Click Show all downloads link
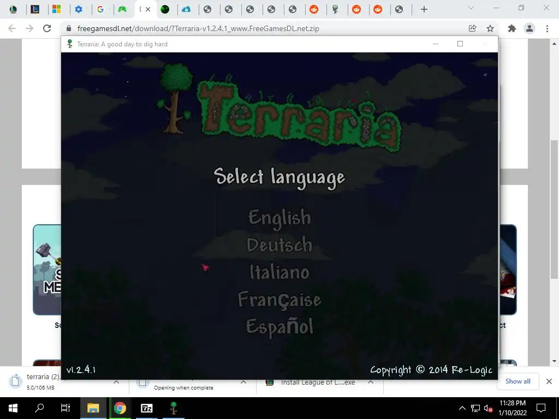 pyautogui.click(x=518, y=381)
